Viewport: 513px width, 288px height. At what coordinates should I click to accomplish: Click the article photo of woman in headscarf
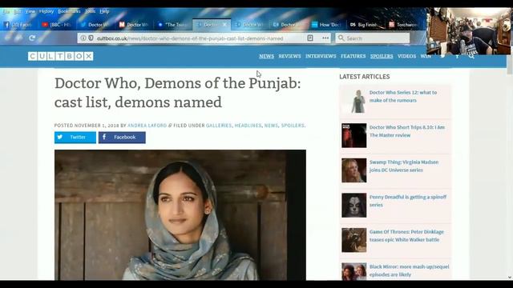180,215
